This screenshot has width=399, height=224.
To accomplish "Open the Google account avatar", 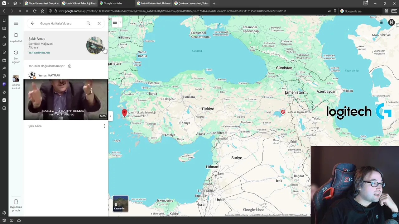I will pos(392,22).
